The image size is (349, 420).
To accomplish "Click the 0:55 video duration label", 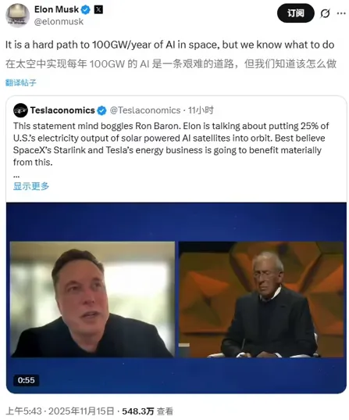I will point(27,380).
